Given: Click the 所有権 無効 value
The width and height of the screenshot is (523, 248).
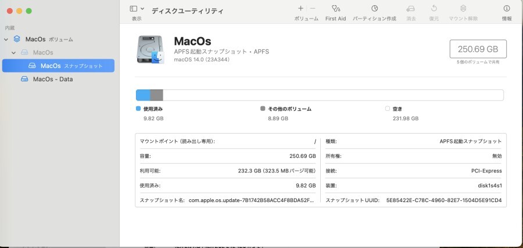Looking at the screenshot, I should click(x=497, y=156).
